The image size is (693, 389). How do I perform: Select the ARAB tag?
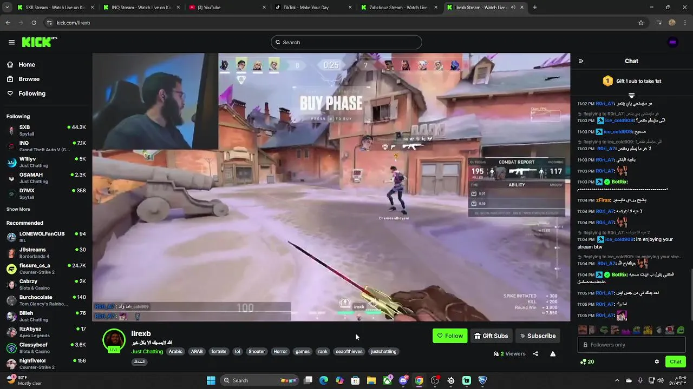click(197, 351)
